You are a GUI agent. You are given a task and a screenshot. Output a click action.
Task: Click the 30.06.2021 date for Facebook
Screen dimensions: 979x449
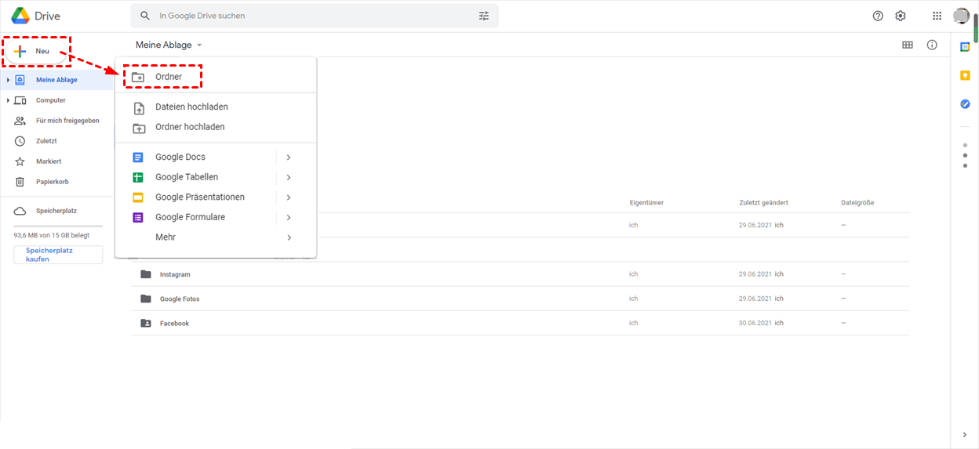pos(755,323)
